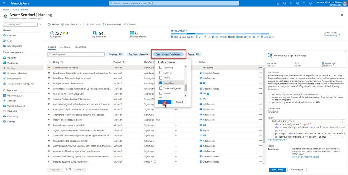Open the Azure portal hamburger menu
The height and width of the screenshot is (175, 348).
[x=4, y=3]
